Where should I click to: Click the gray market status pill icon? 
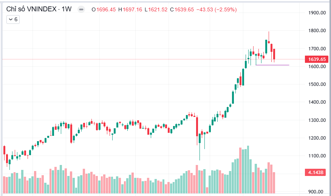(81, 9)
